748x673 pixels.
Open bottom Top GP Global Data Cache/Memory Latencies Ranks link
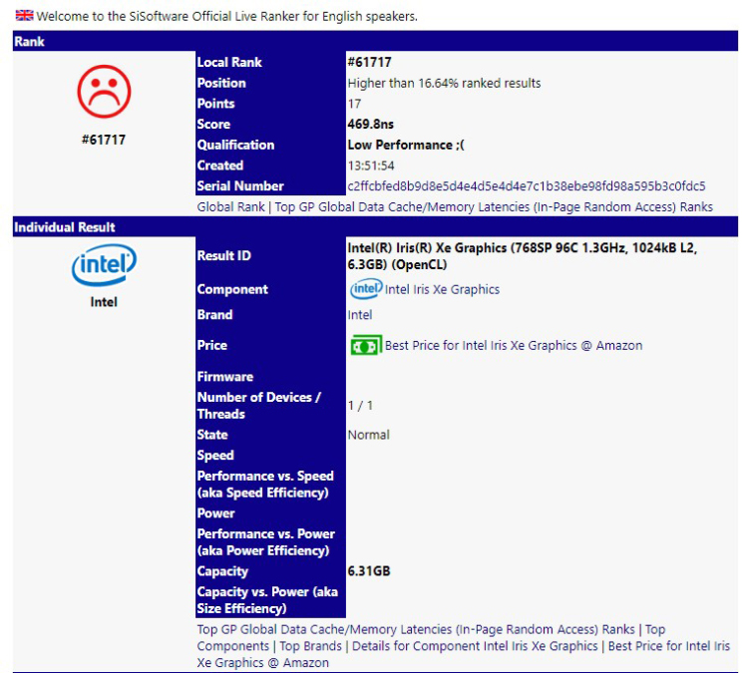point(416,629)
